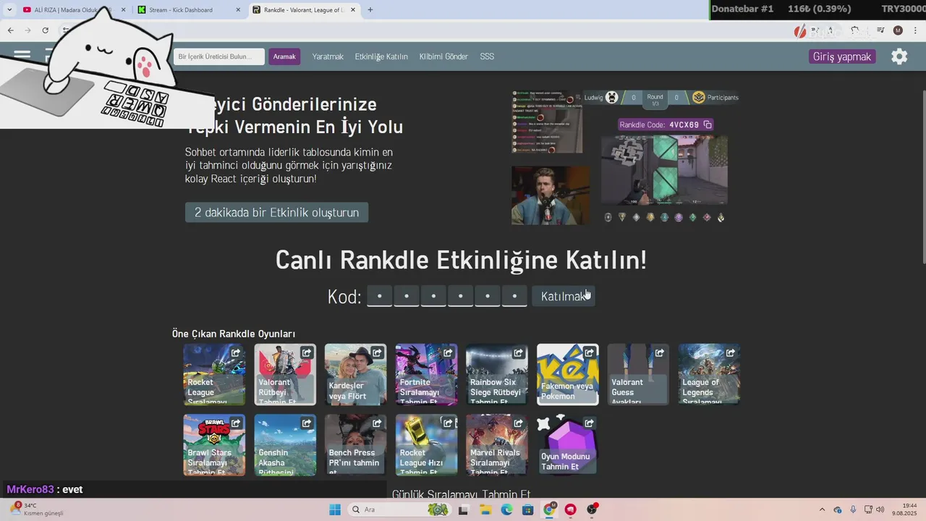Share the Rocket League Sıralamayı card
The height and width of the screenshot is (521, 926).
coord(236,353)
